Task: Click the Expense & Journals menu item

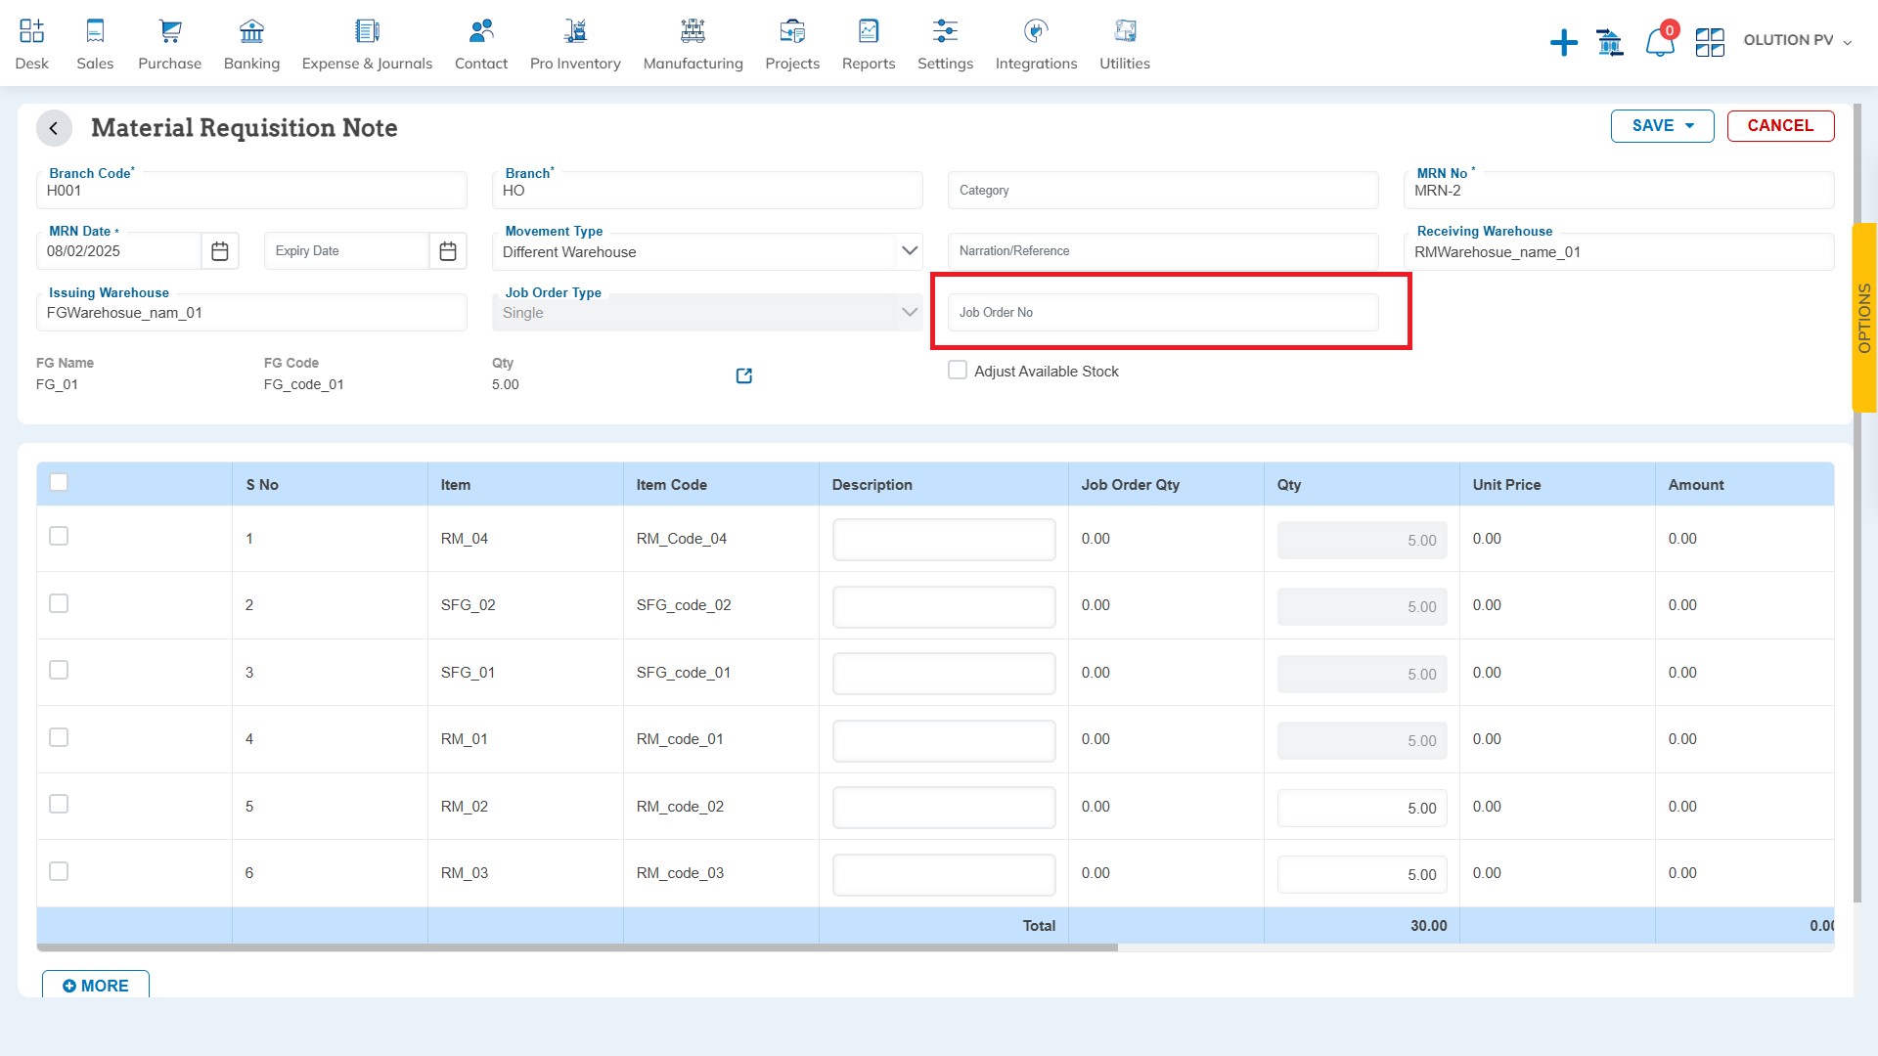Action: coord(367,43)
